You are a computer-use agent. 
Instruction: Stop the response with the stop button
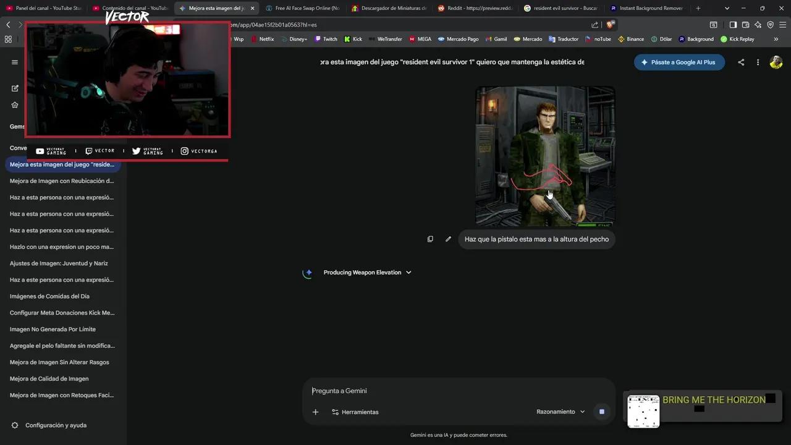tap(601, 412)
